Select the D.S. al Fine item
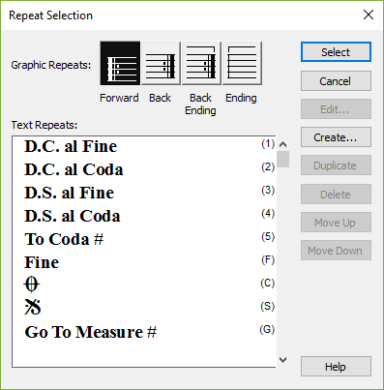This screenshot has width=384, height=390. coord(144,193)
